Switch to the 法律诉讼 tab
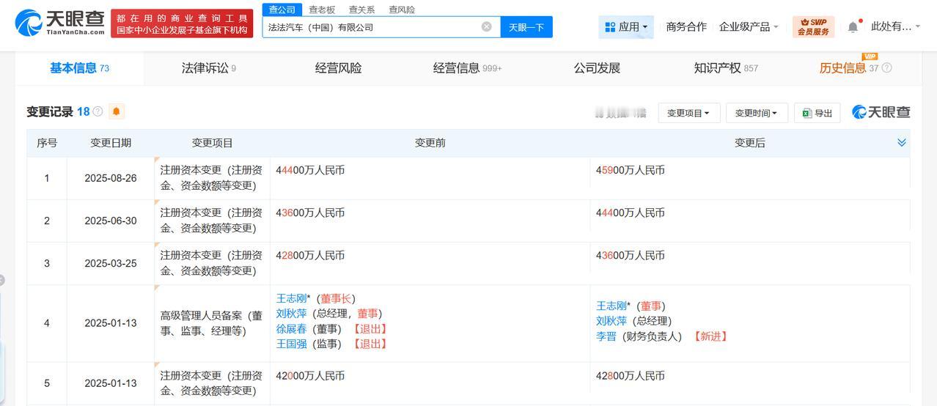 point(209,68)
